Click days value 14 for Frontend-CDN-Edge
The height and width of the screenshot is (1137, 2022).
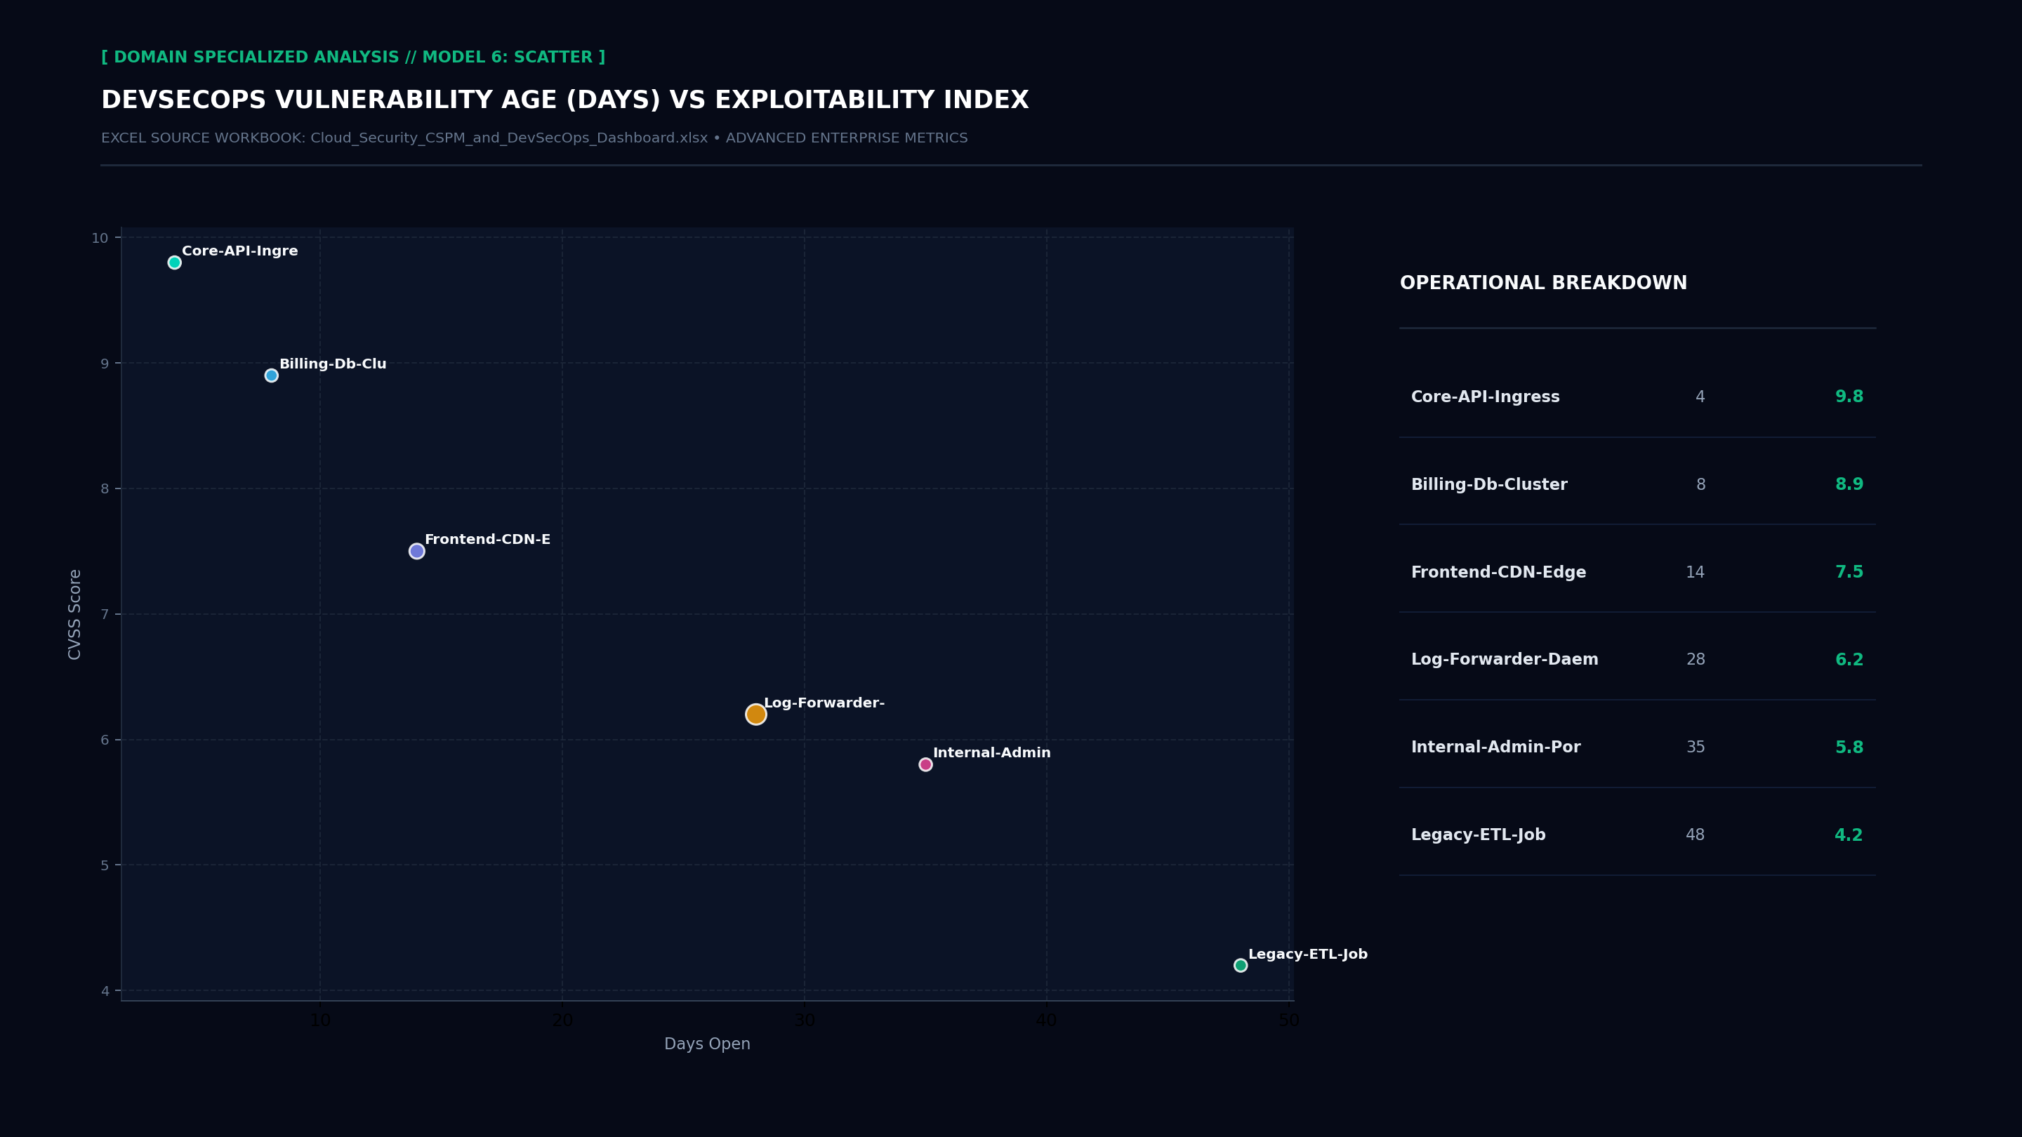point(1696,572)
